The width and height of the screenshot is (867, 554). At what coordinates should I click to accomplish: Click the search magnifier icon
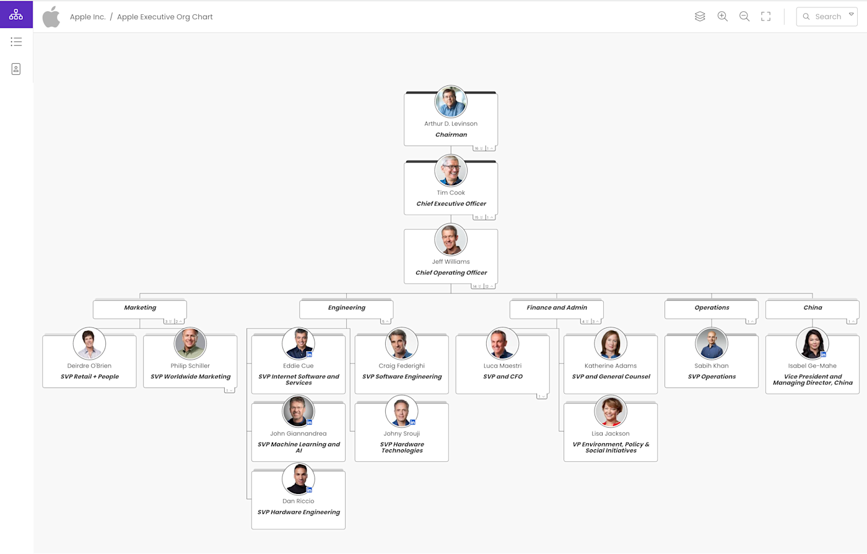click(x=806, y=17)
